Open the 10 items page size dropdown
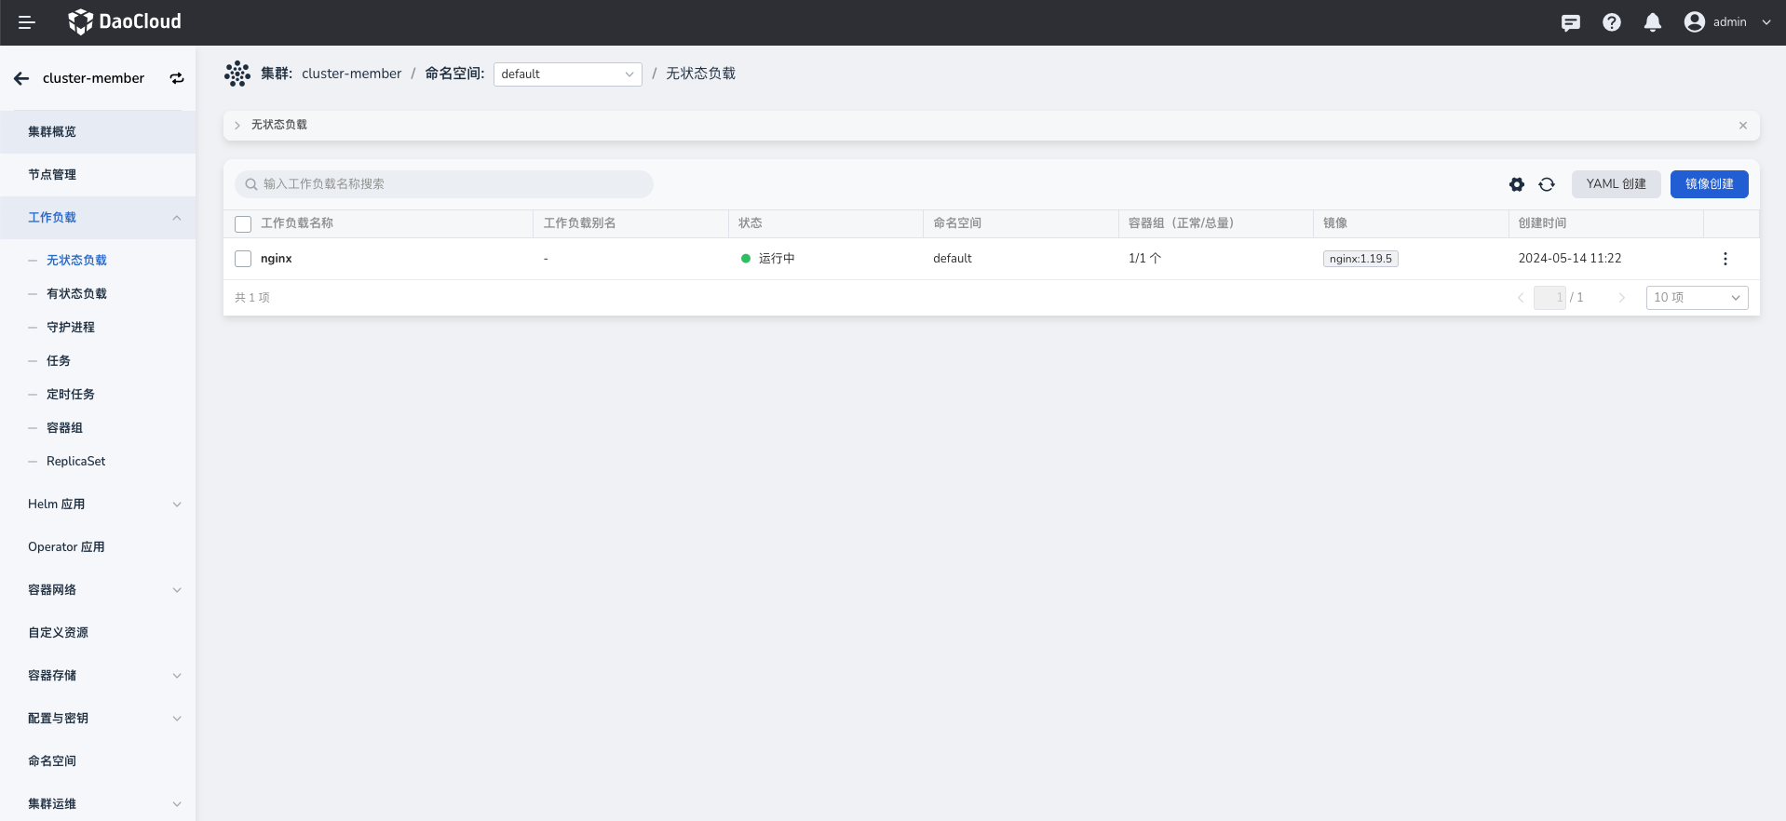This screenshot has width=1786, height=821. (x=1696, y=298)
